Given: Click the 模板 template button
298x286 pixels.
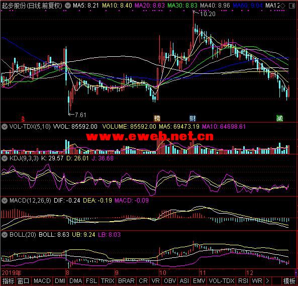Looking at the screenshot, I should (x=289, y=281).
